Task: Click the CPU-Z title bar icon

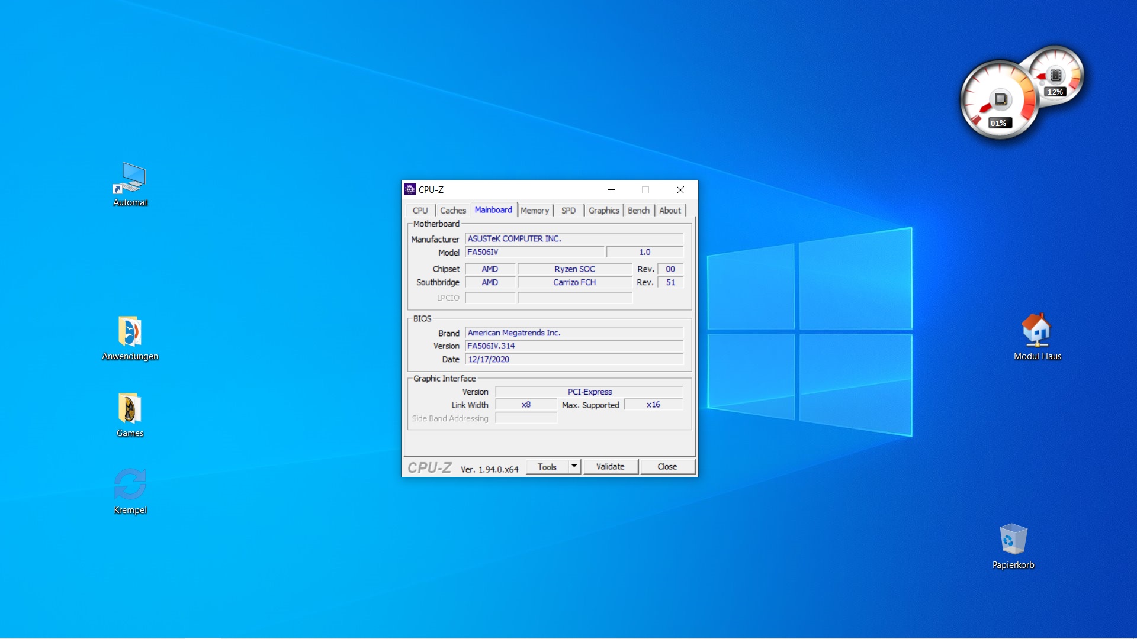Action: point(410,190)
